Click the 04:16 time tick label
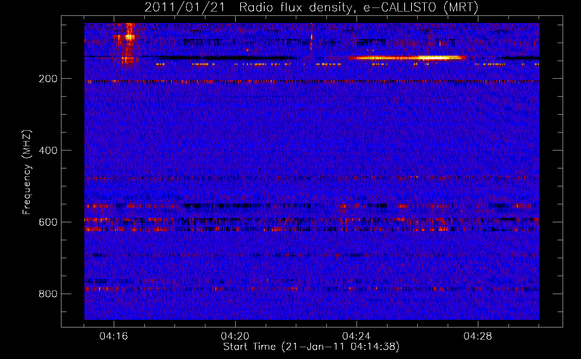This screenshot has height=359, width=581. (x=114, y=336)
